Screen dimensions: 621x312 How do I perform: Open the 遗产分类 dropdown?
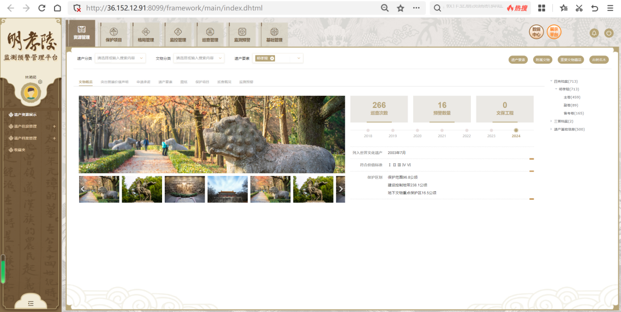coord(120,58)
